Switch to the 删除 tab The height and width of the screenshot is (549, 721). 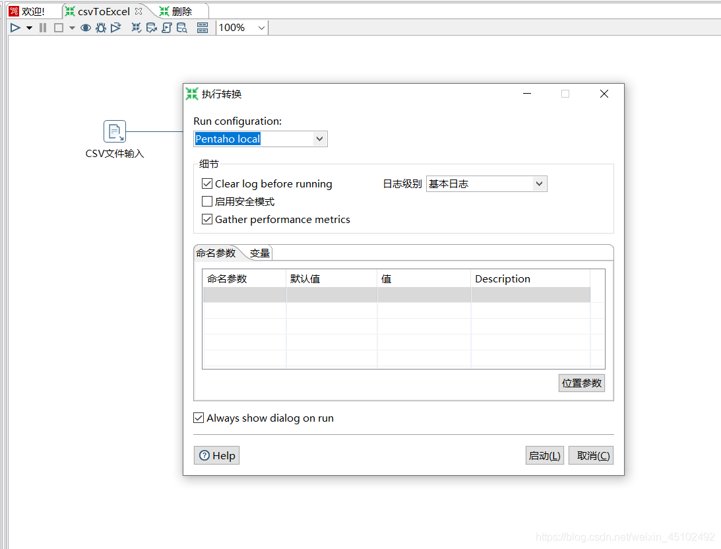[175, 11]
